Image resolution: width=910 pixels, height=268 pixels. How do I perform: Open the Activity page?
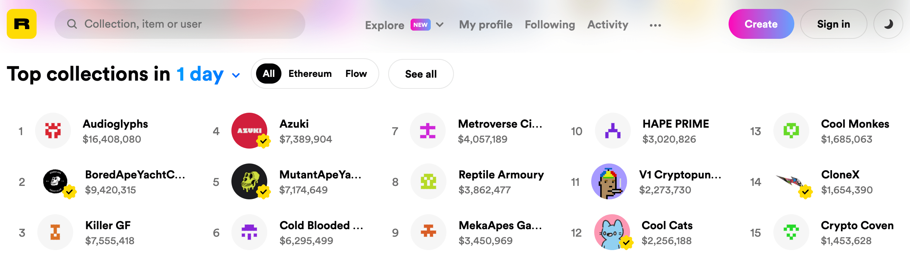[x=608, y=25]
